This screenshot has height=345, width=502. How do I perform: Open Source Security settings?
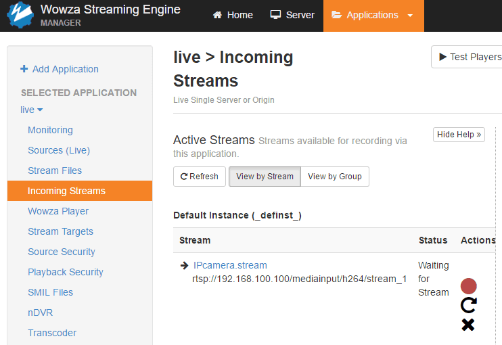pyautogui.click(x=62, y=252)
